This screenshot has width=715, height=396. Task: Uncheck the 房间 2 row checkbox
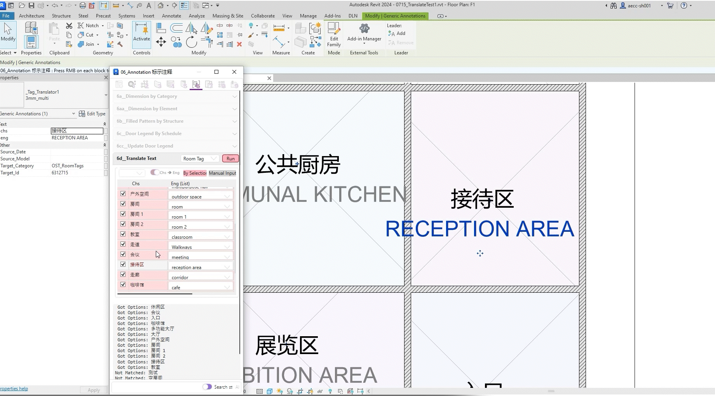123,224
